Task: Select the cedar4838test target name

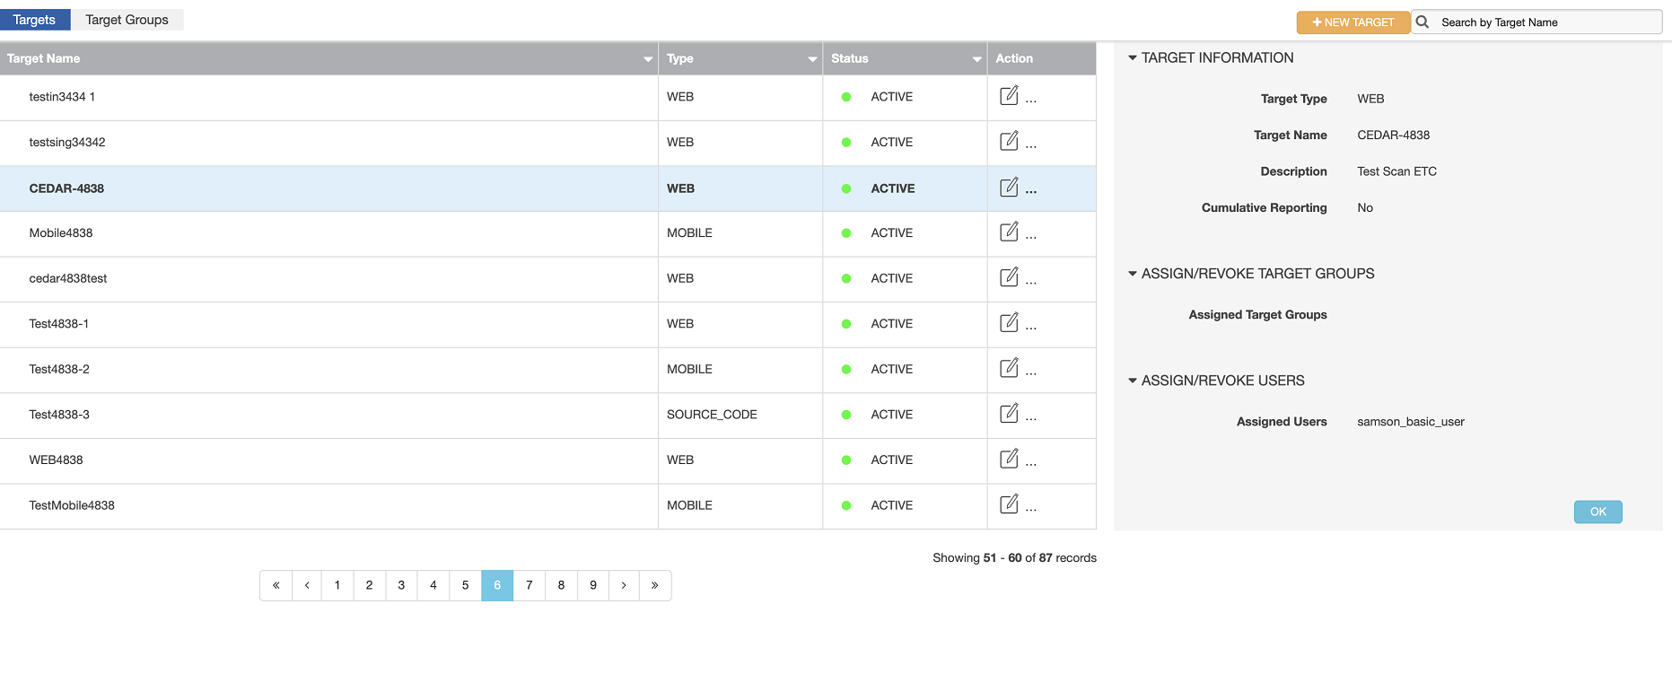Action: point(68,278)
